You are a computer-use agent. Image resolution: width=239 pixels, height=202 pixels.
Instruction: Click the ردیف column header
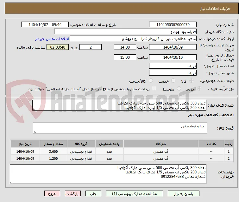(229, 144)
